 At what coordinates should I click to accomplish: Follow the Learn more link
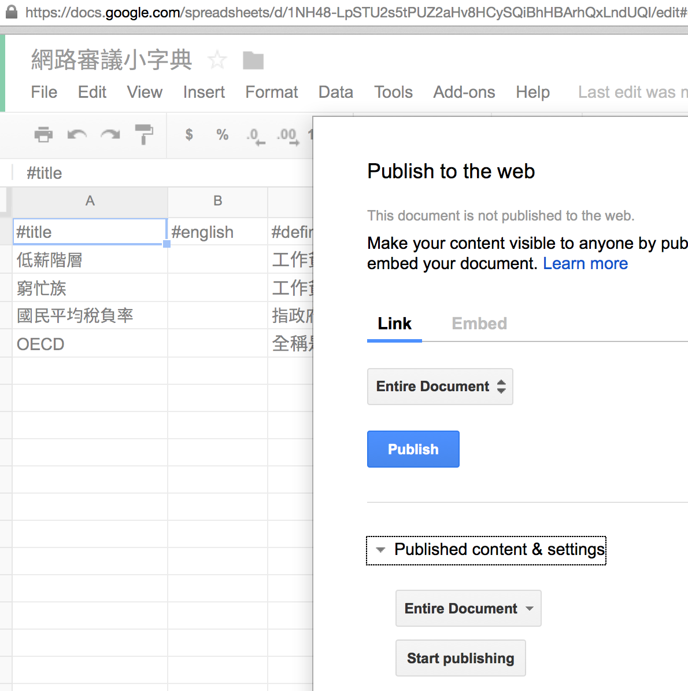[x=585, y=263]
